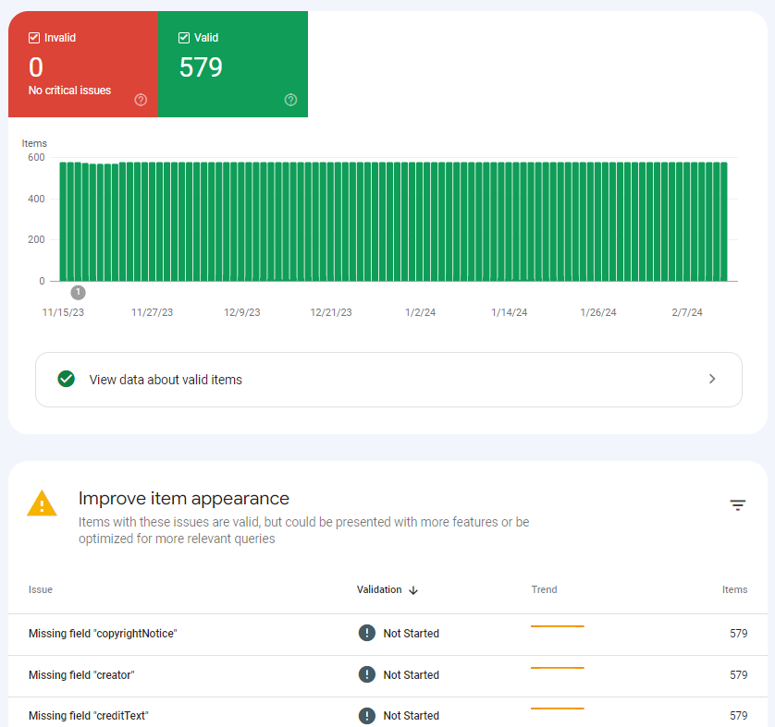Click the yellow warning triangle icon
Image resolution: width=775 pixels, height=727 pixels.
tap(42, 503)
